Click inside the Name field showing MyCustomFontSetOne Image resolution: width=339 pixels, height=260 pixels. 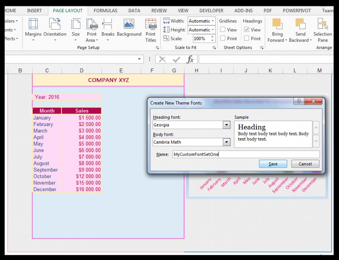coord(212,154)
